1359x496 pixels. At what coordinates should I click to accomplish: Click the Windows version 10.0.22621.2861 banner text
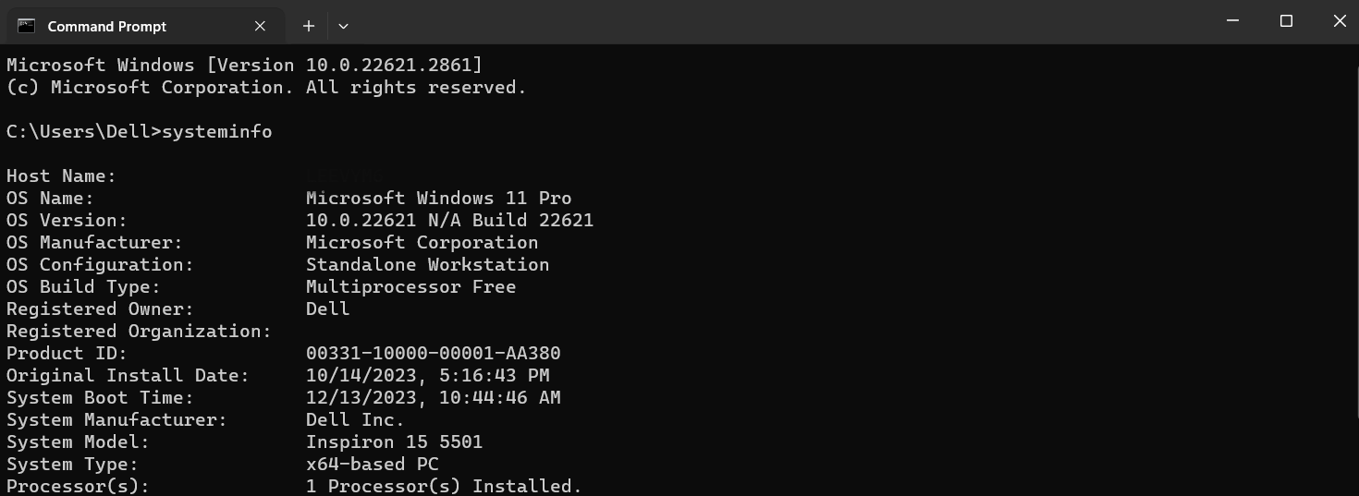[x=386, y=66]
